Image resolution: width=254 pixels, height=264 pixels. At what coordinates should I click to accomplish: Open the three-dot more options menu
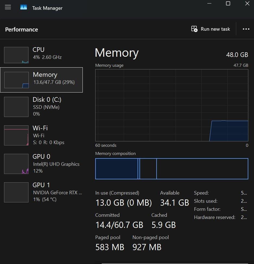click(246, 29)
